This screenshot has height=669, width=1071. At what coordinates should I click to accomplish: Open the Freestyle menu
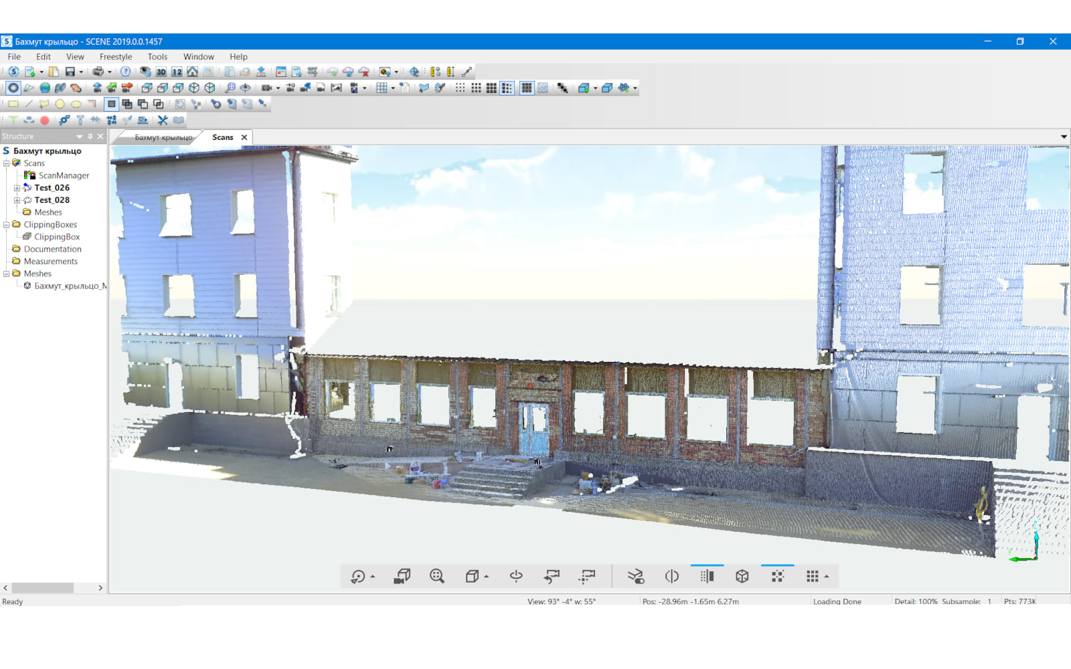click(116, 57)
